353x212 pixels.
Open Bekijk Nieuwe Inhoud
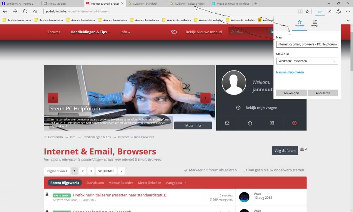pyautogui.click(x=204, y=32)
